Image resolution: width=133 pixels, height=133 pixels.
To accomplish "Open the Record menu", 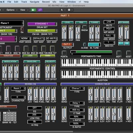I will (x=46, y=2).
